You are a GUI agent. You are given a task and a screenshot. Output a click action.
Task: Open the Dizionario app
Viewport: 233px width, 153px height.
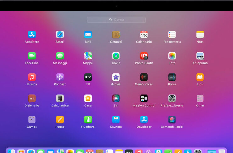[x=32, y=98]
